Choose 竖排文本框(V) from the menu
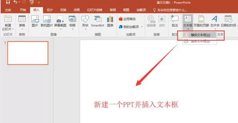The width and height of the screenshot is (238, 123). [x=200, y=41]
